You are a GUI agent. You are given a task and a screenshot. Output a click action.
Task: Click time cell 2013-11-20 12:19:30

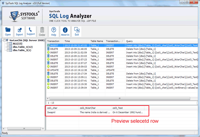(x=77, y=84)
